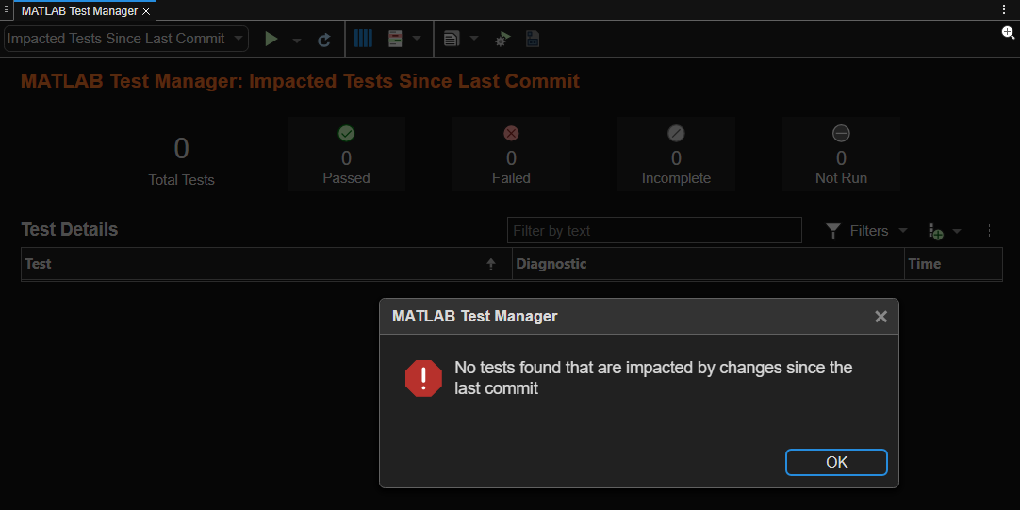This screenshot has width=1020, height=510.
Task: Click the run settings gear icon
Action: (x=502, y=40)
